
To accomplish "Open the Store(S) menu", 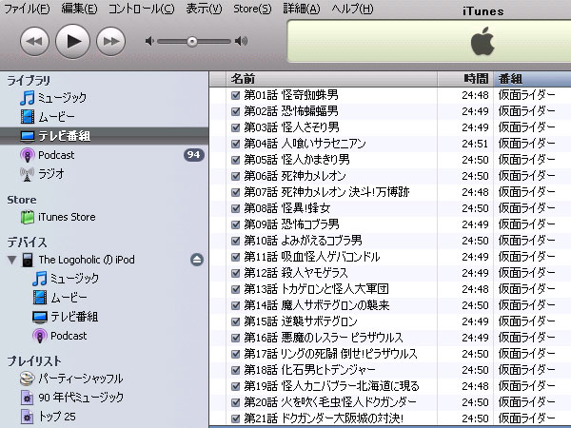I will point(252,9).
